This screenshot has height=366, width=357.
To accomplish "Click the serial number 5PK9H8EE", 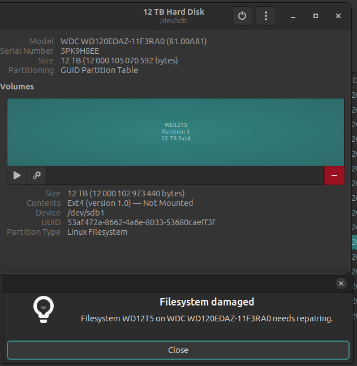I will [x=80, y=51].
